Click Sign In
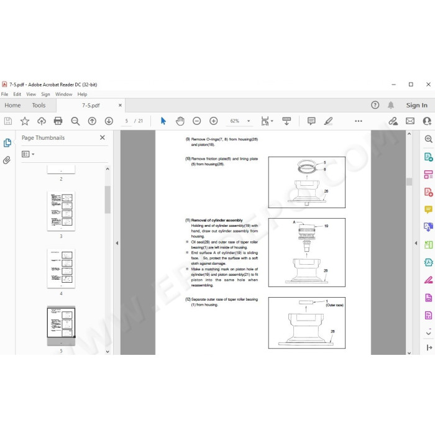Viewport: 435px width, 435px height. 417,105
